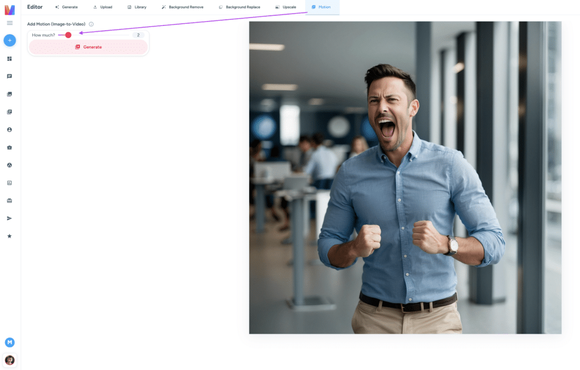Viewport: 580px width, 370px height.
Task: Click the motion amount value field
Action: (x=138, y=35)
